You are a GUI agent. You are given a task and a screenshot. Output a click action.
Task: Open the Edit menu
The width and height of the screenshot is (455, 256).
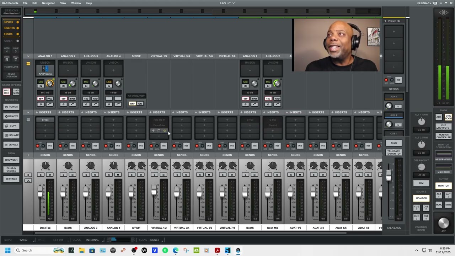(35, 3)
